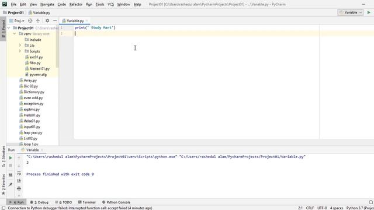Select ifelse01.py file
Image resolution: width=374 pixels, height=210 pixels.
(x=30, y=121)
